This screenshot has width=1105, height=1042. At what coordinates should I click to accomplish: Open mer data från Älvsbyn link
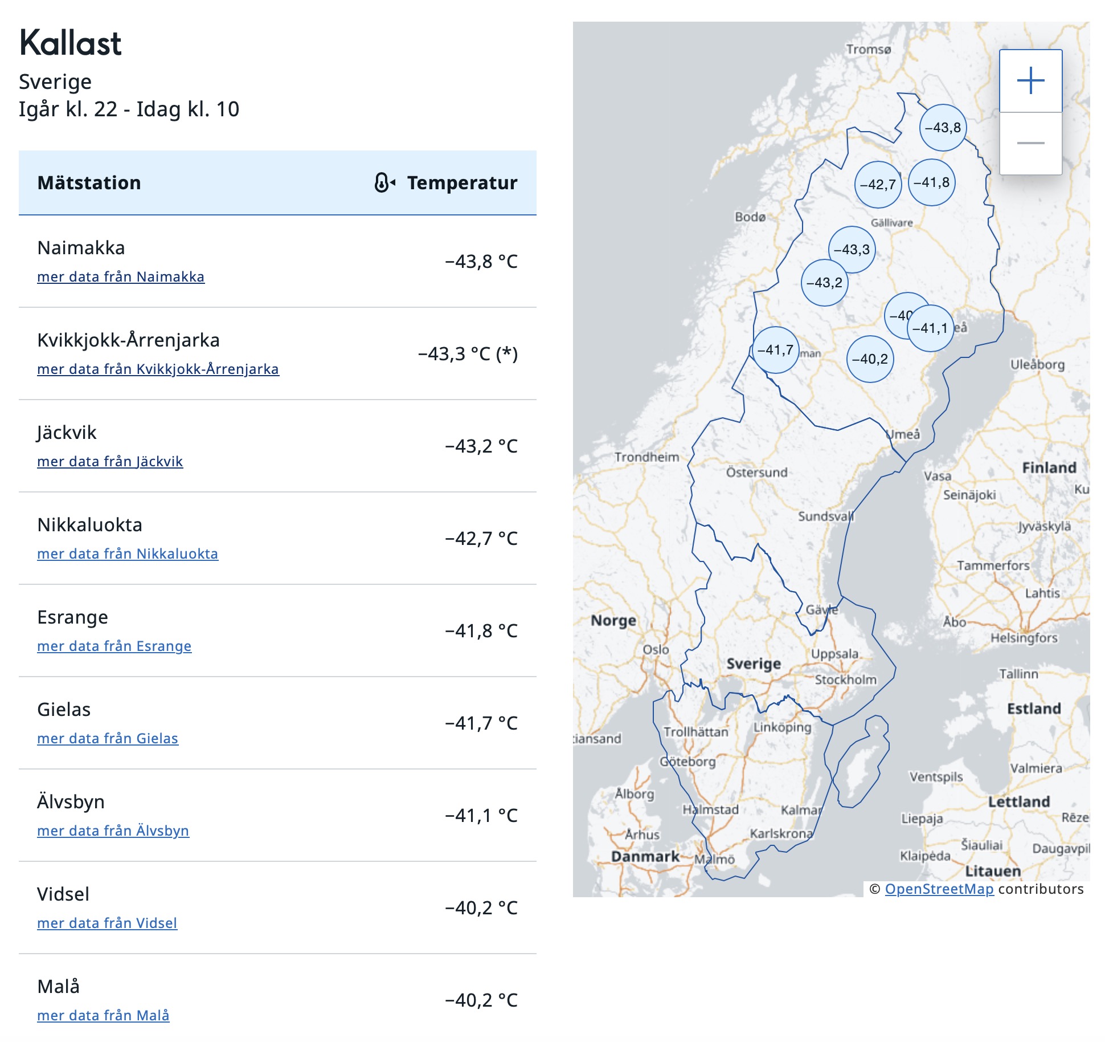113,831
